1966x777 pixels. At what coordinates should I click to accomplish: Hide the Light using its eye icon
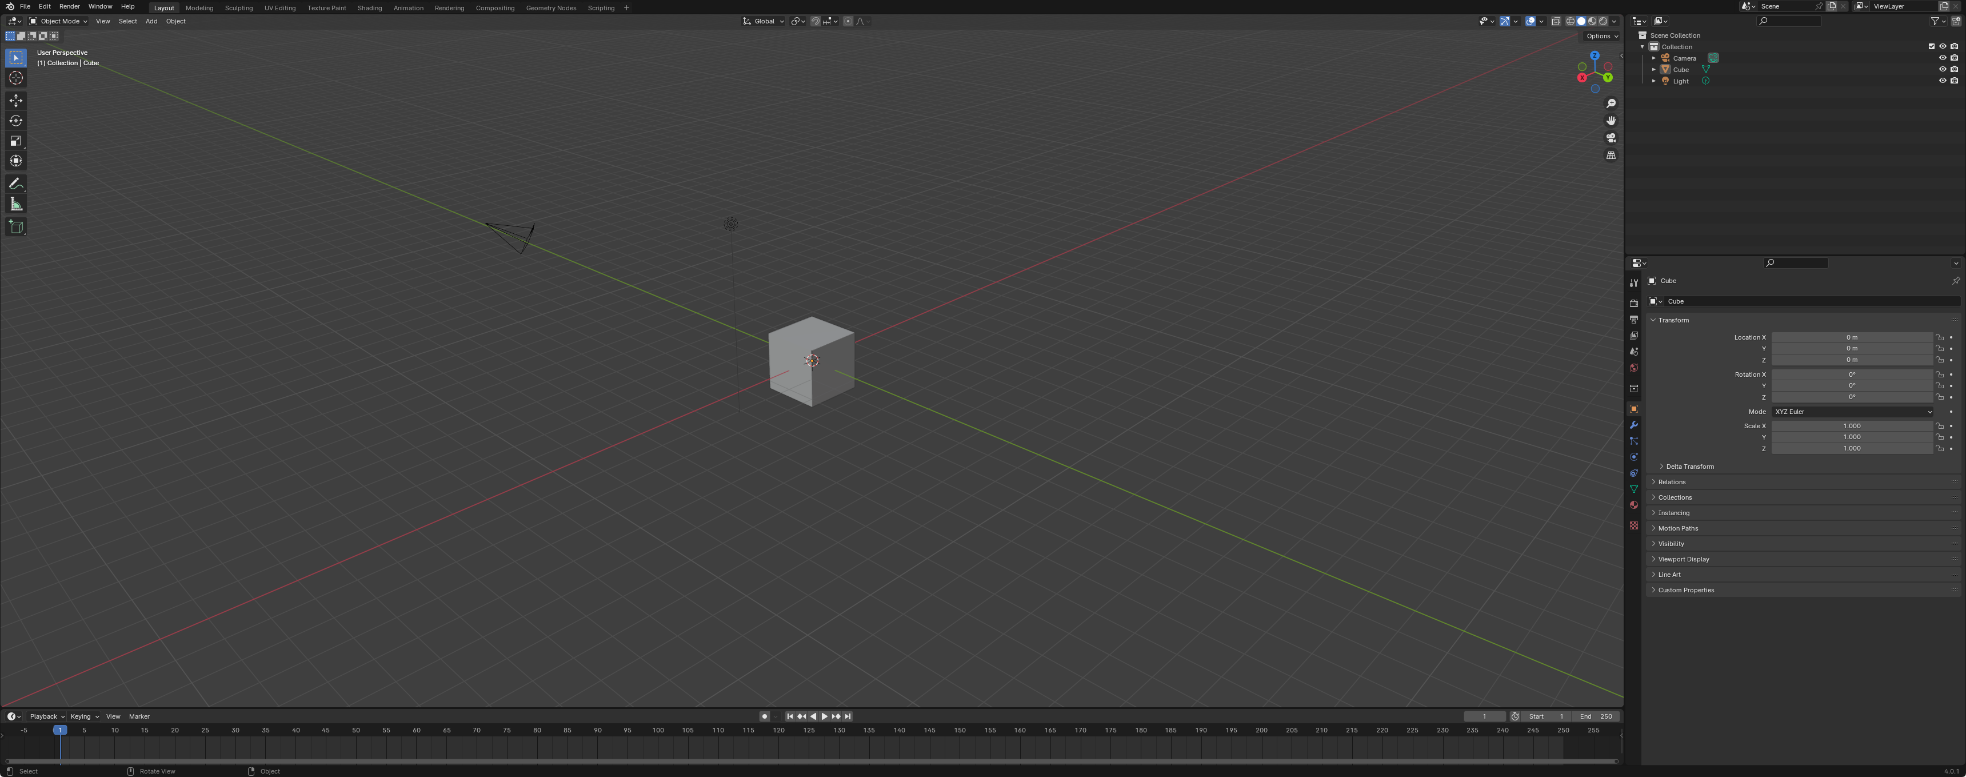(x=1943, y=81)
